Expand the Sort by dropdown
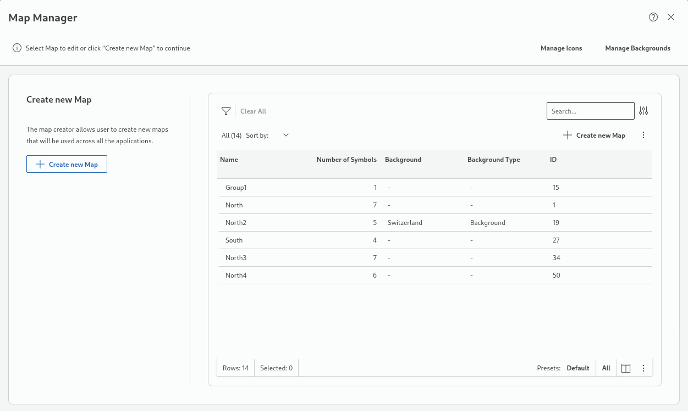 285,135
